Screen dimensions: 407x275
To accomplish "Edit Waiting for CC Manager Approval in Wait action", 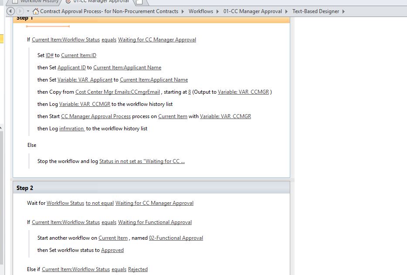I will click(x=154, y=203).
